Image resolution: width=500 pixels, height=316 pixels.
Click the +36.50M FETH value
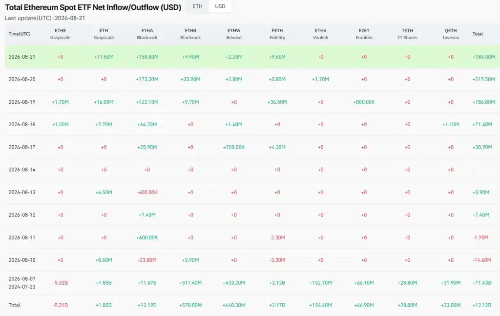[277, 102]
